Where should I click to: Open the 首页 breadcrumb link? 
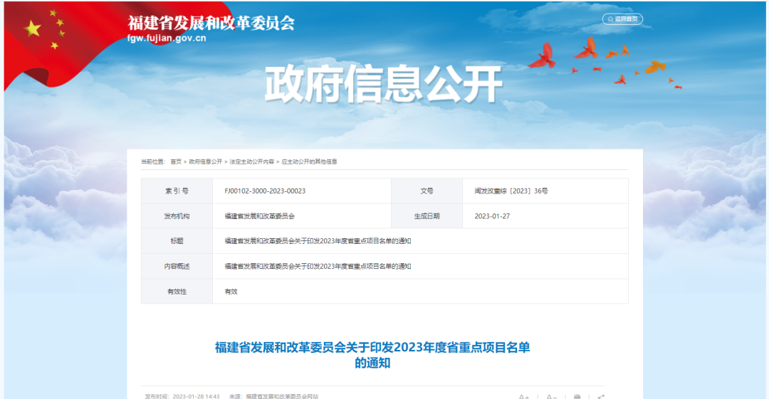click(176, 161)
